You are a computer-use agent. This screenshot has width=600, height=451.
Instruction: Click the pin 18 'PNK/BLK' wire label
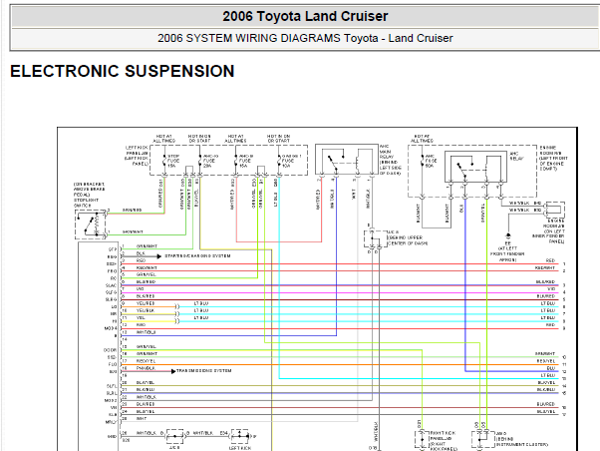[146, 368]
